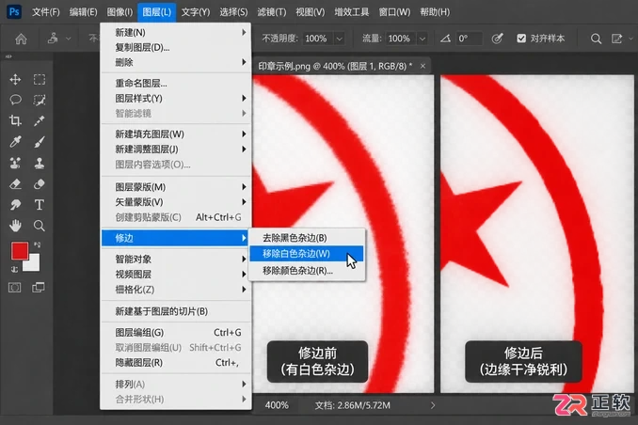Viewport: 638px width, 425px height.
Task: Select the Zoom tool in the toolbox
Action: (x=40, y=226)
